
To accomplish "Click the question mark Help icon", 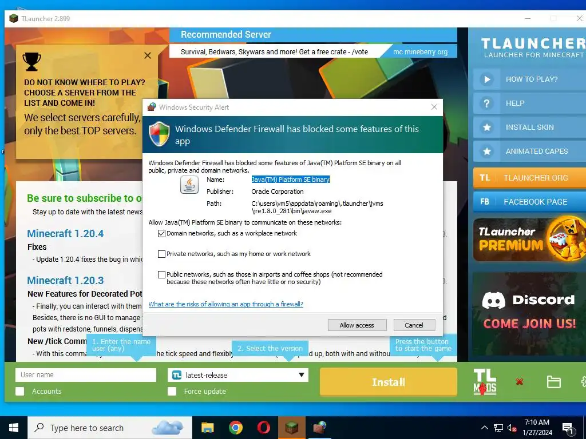I will click(486, 103).
